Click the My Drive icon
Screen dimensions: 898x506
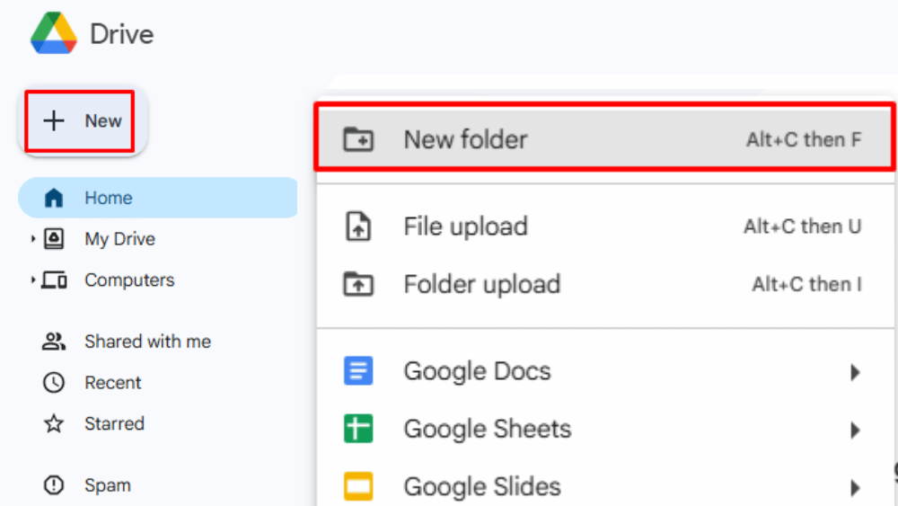tap(54, 239)
